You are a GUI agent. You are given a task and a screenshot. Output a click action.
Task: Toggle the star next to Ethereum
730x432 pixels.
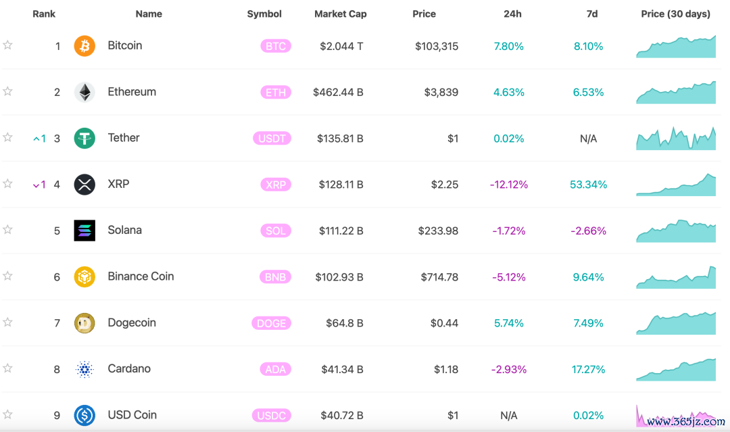(x=7, y=91)
